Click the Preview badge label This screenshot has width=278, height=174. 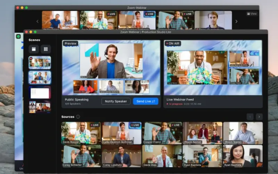click(x=71, y=43)
